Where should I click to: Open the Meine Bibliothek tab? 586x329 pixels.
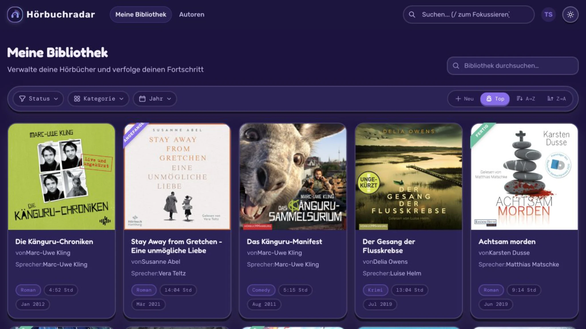click(141, 15)
